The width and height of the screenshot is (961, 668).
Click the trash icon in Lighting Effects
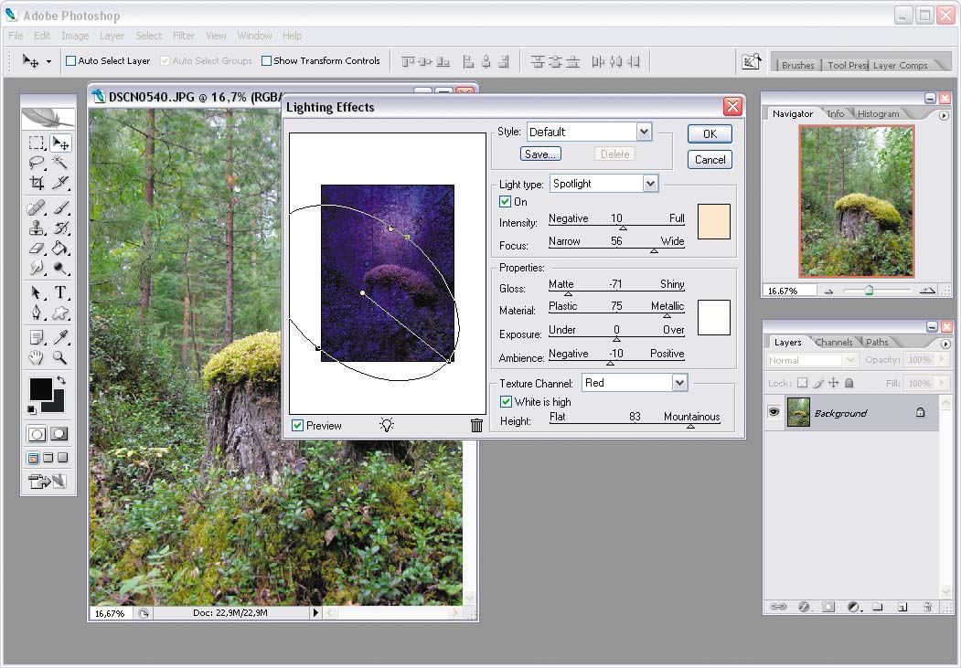tap(476, 425)
